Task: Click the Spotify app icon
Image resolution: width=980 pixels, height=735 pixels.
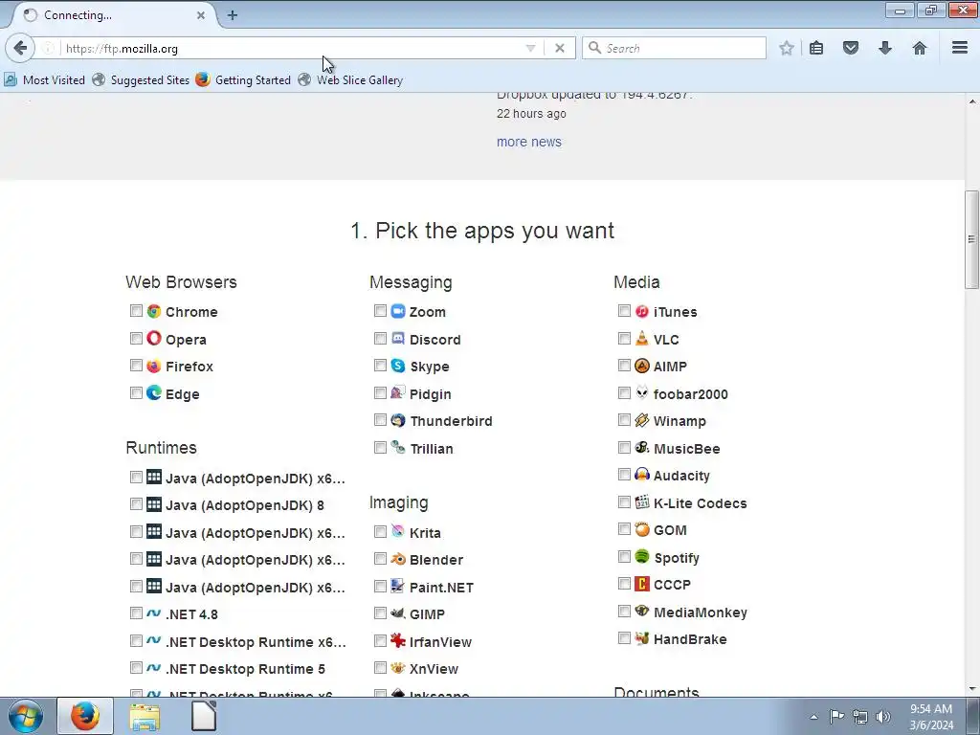Action: click(x=642, y=556)
